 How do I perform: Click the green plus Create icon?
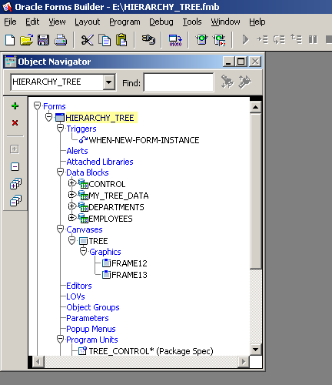[15, 105]
